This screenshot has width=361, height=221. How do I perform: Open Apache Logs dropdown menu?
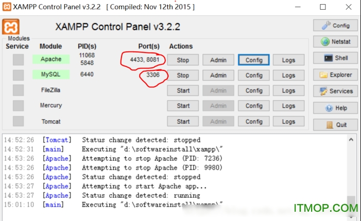coord(288,60)
